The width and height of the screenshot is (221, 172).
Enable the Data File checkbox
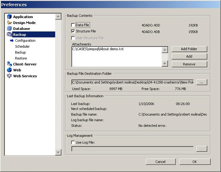pyautogui.click(x=73, y=25)
